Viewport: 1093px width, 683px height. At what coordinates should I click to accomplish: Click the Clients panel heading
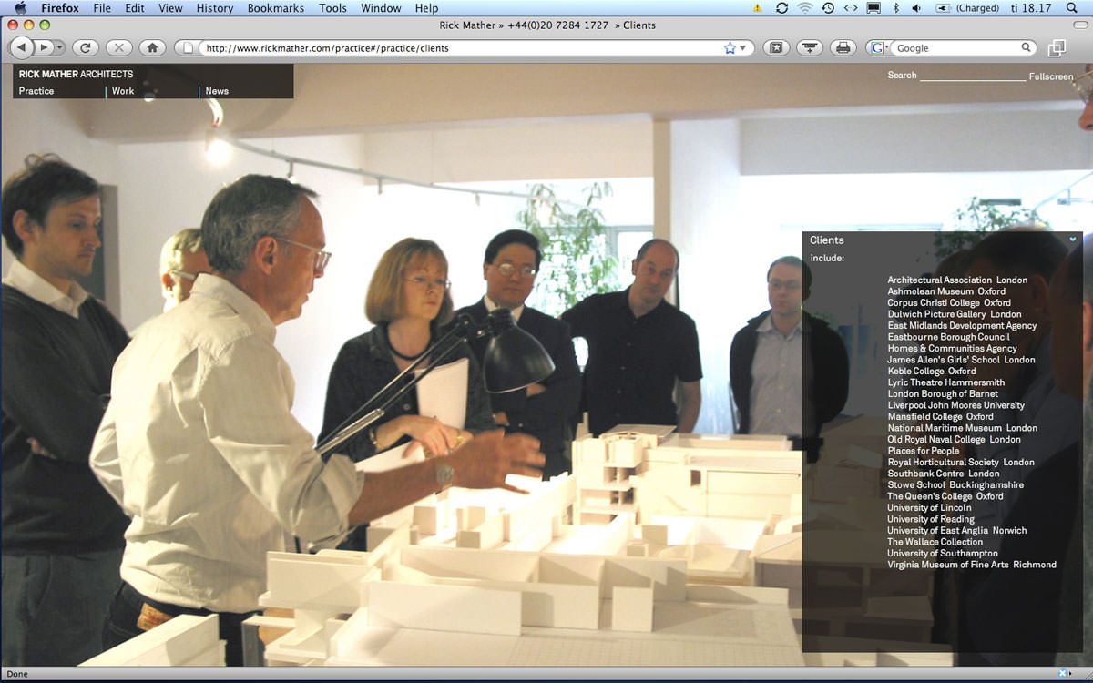click(826, 240)
